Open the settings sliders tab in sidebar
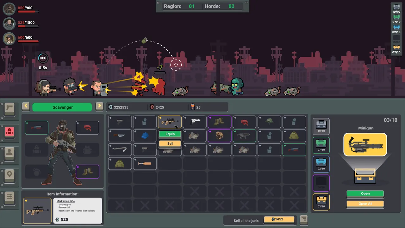This screenshot has width=405, height=228. point(9,198)
